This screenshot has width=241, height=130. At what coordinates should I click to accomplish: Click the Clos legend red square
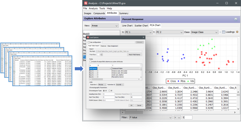click(x=168, y=81)
